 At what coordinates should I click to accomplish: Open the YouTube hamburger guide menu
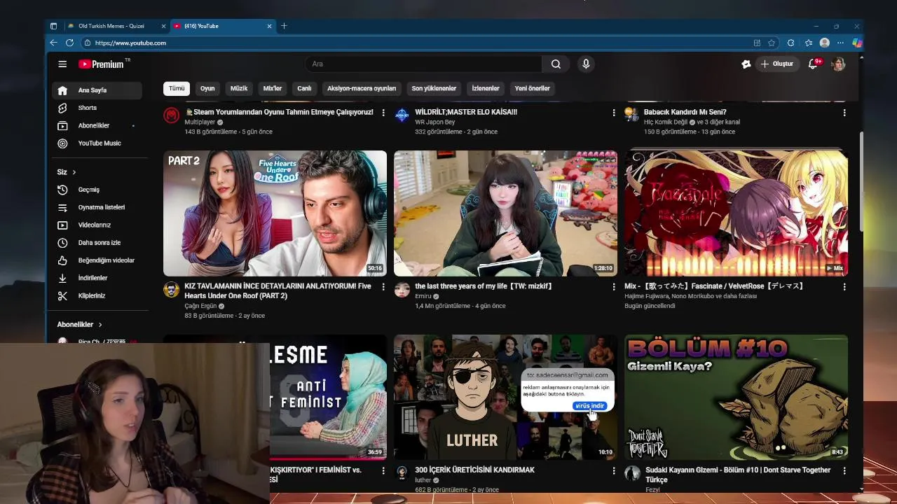(x=62, y=64)
